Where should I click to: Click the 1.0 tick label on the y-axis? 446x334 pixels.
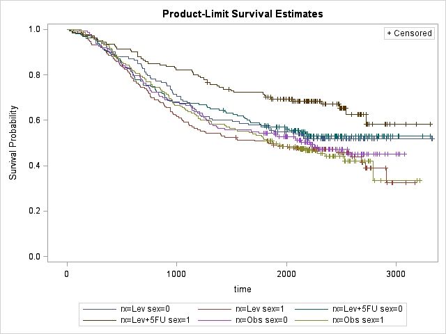click(33, 29)
